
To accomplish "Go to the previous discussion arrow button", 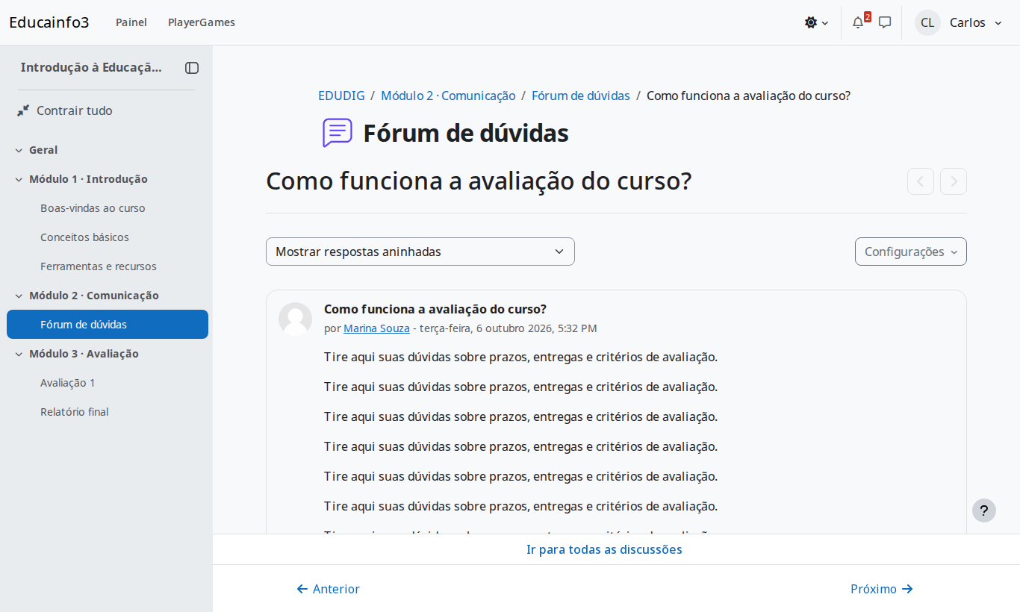I will [921, 181].
